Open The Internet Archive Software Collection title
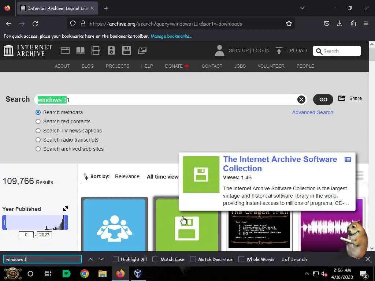 pos(280,164)
